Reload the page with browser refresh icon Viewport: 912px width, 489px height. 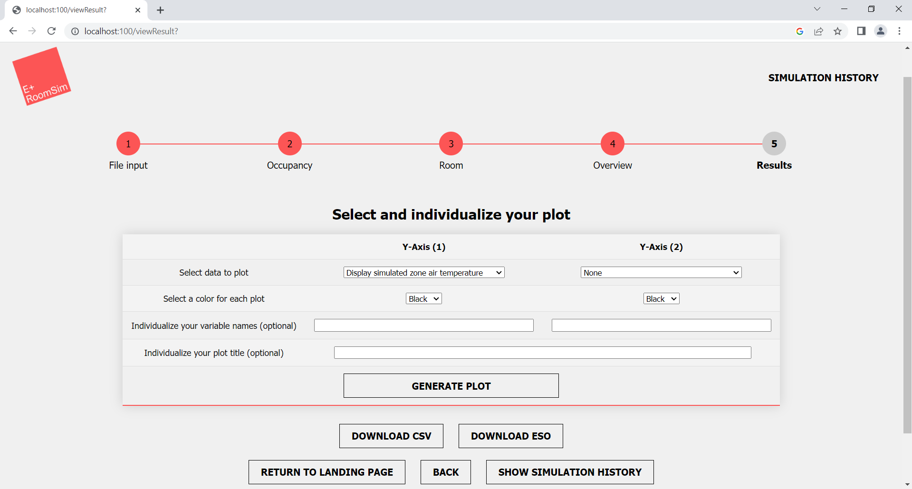51,31
